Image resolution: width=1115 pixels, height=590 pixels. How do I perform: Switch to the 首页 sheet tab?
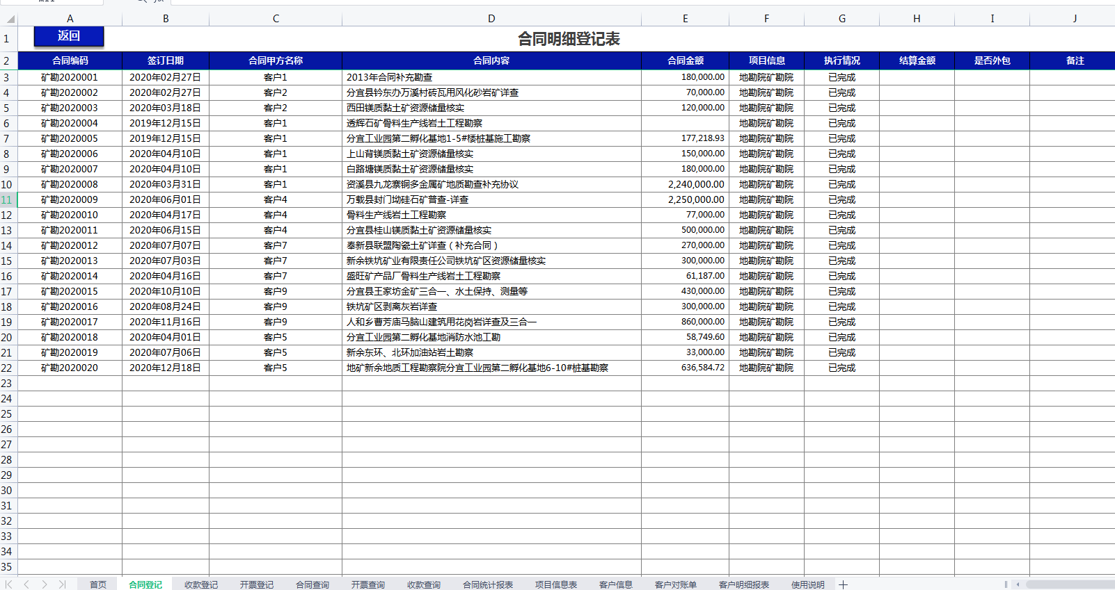click(x=98, y=584)
